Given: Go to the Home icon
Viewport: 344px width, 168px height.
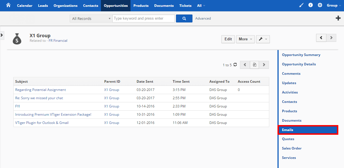Looking at the screenshot, I should [8, 5].
